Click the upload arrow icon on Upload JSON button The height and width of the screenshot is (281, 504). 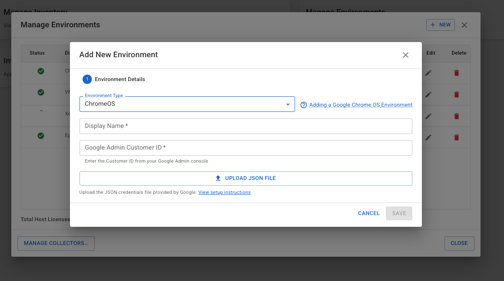point(218,178)
